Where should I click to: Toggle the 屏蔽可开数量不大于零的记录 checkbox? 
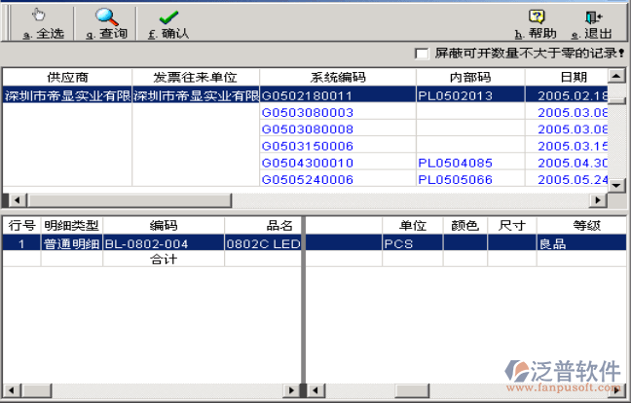tap(422, 53)
